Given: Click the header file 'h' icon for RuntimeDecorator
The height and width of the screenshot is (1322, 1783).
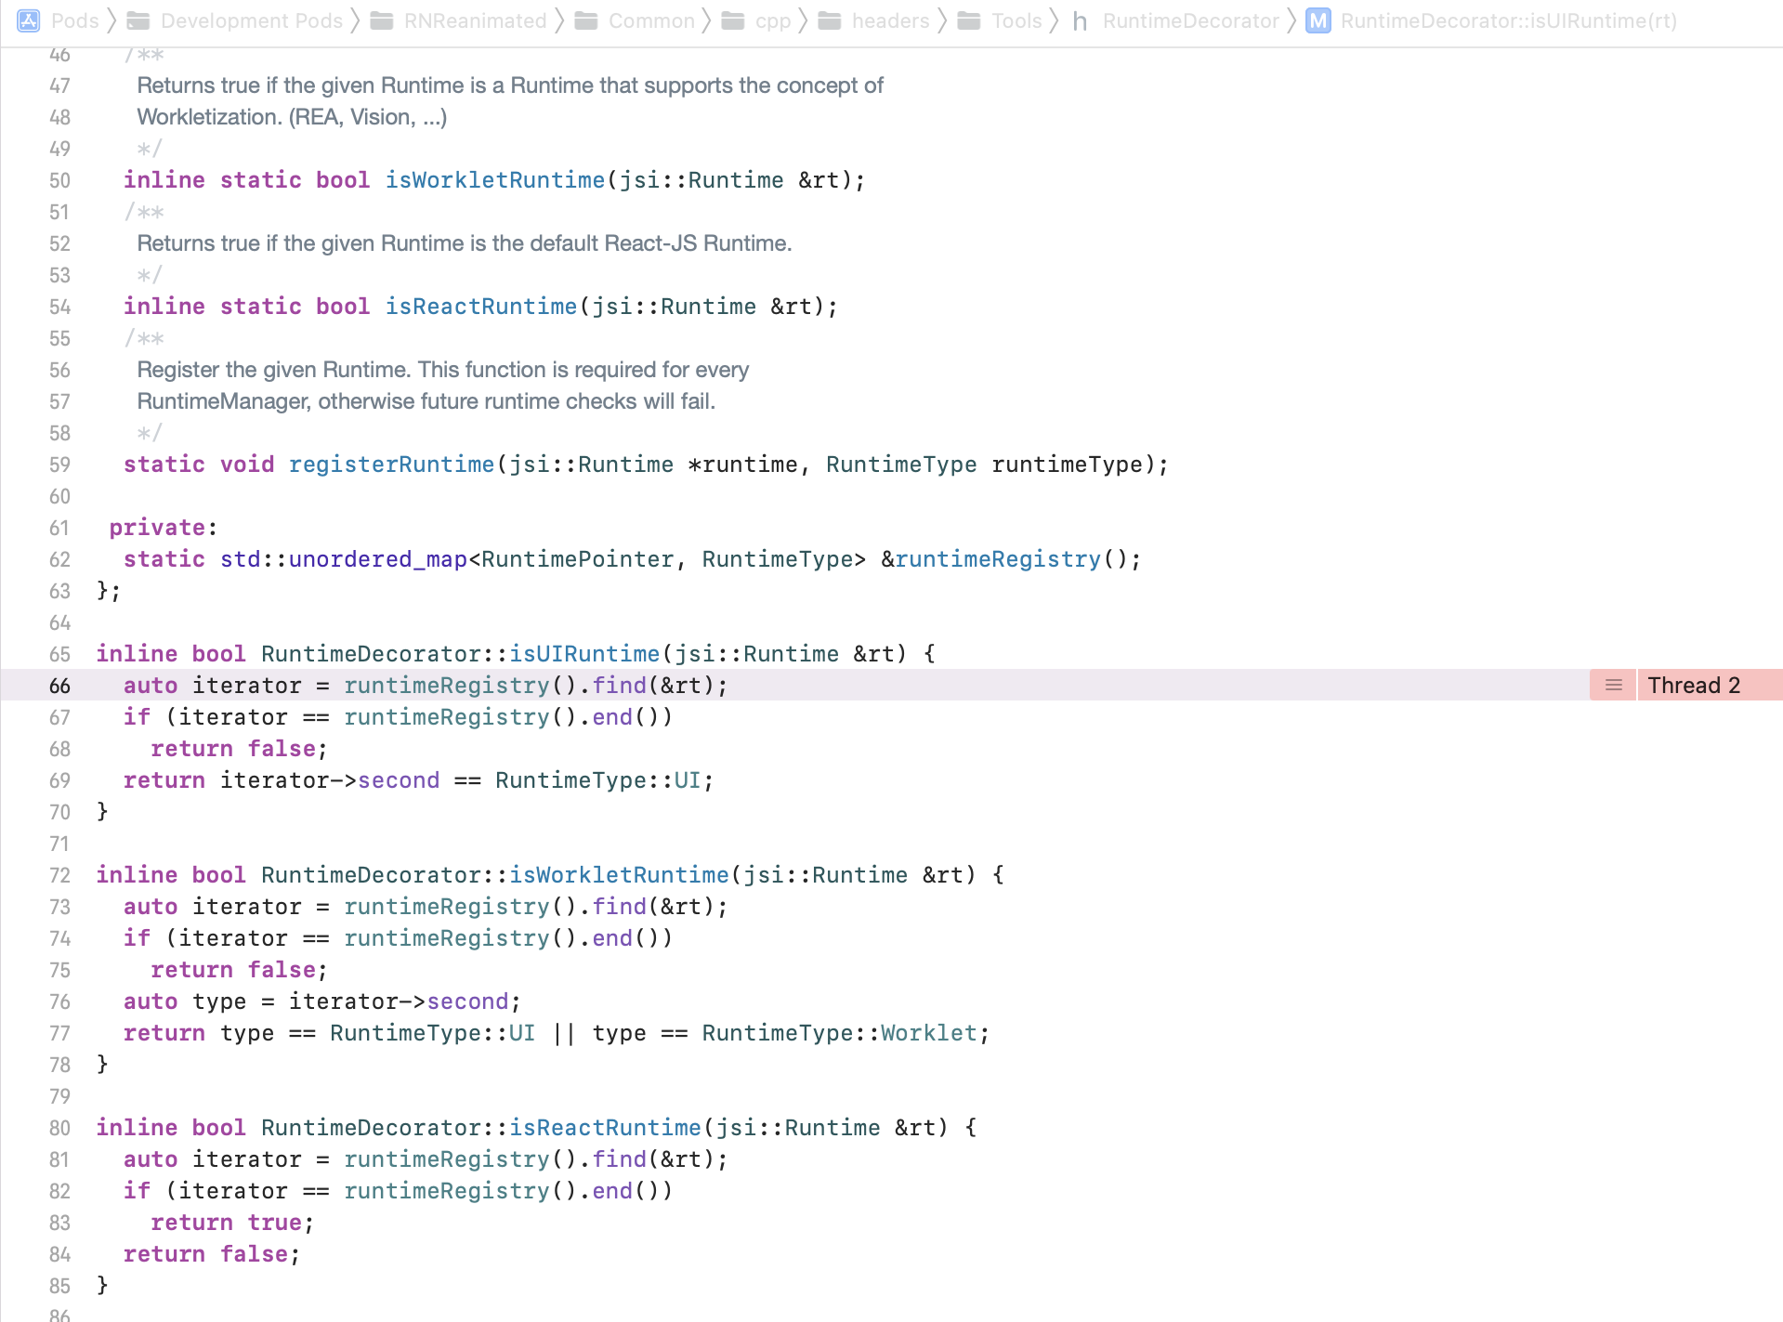Looking at the screenshot, I should [x=1080, y=20].
